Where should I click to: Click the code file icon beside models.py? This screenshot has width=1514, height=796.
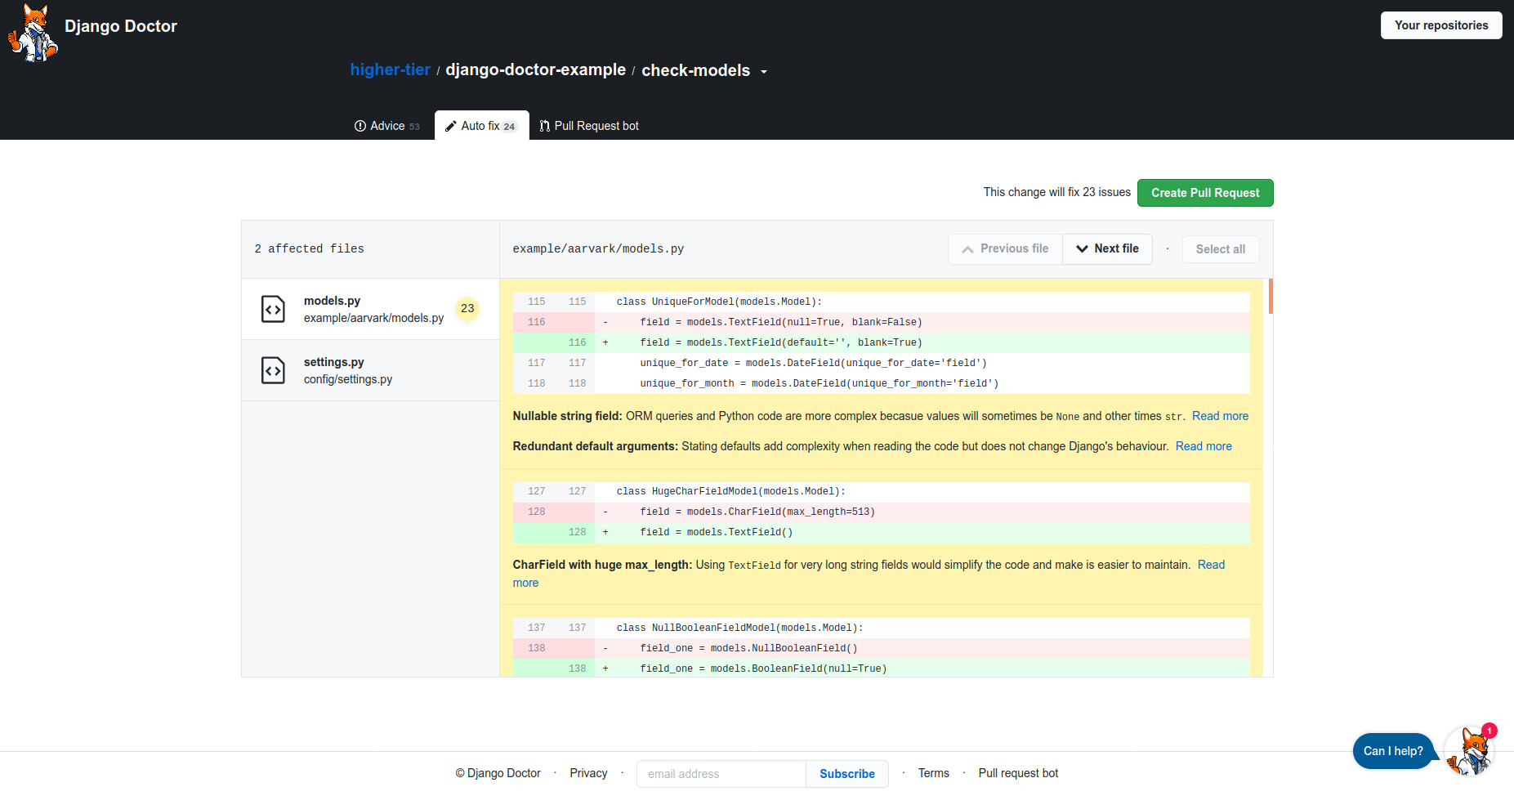click(274, 309)
